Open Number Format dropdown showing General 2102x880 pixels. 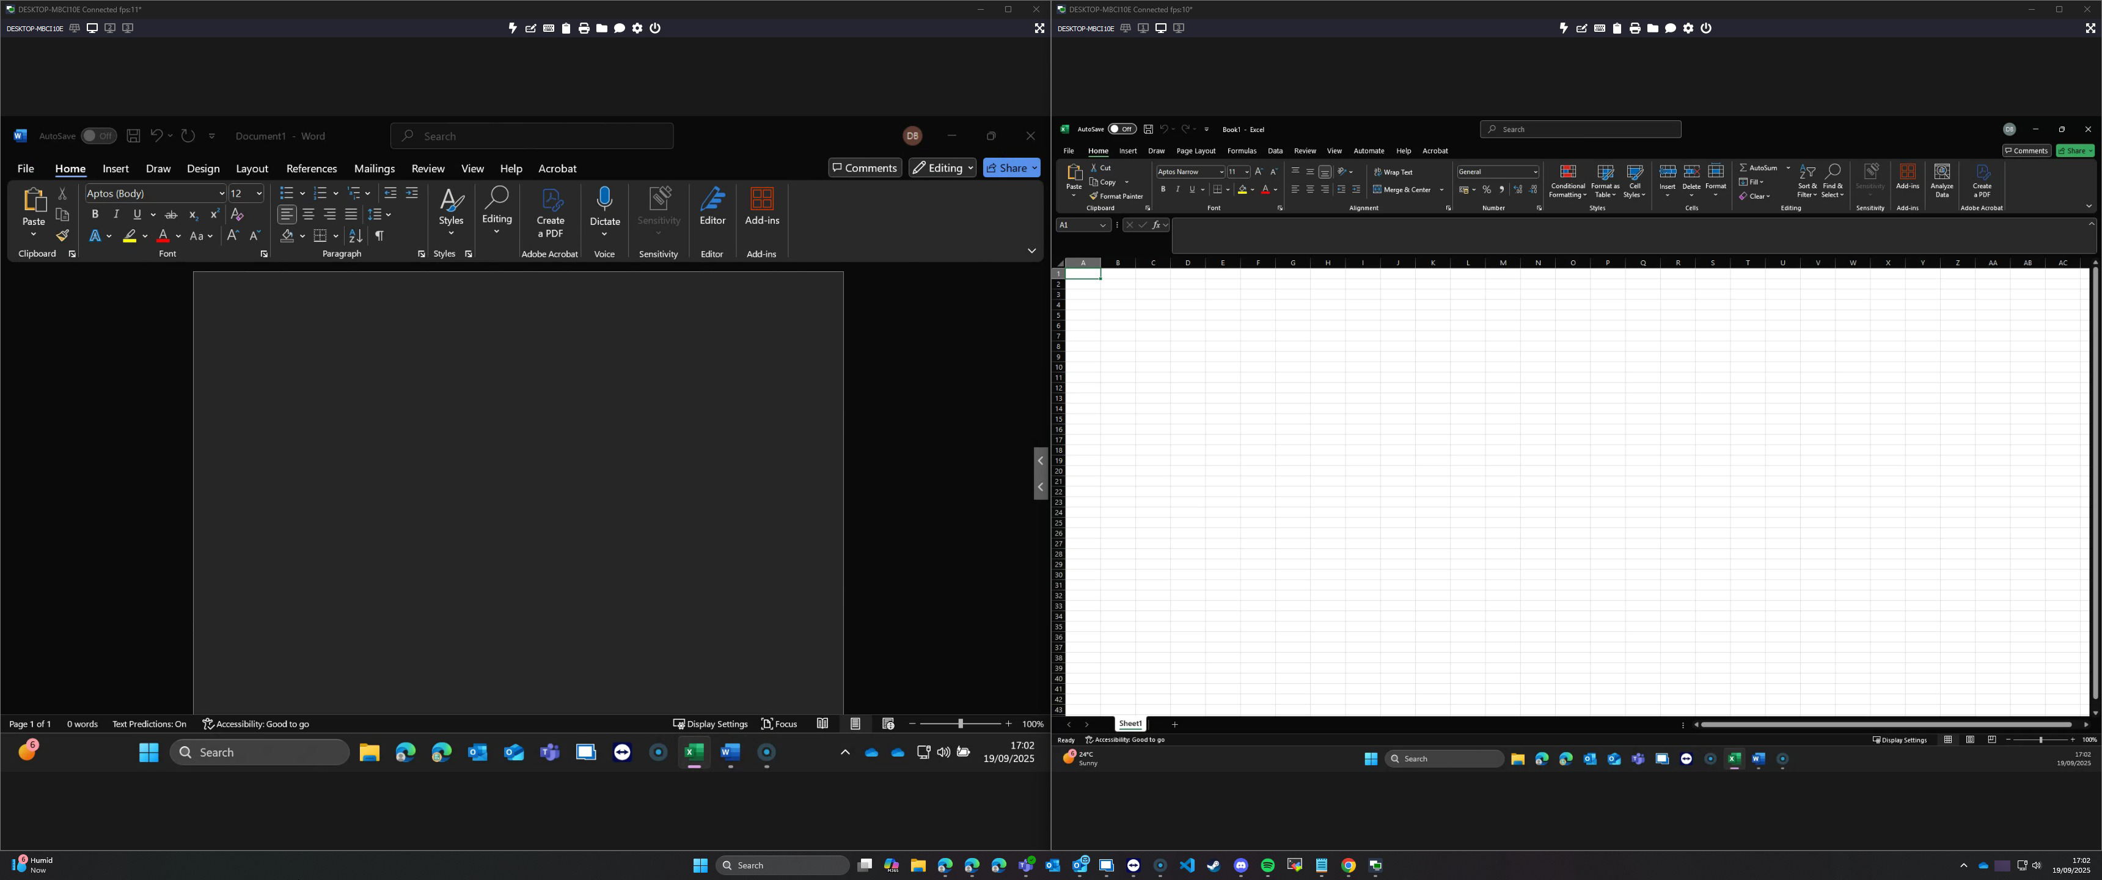coord(1535,172)
